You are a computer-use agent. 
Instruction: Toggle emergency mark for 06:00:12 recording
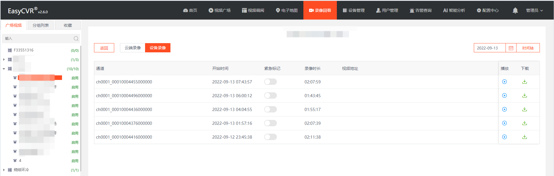pyautogui.click(x=271, y=95)
